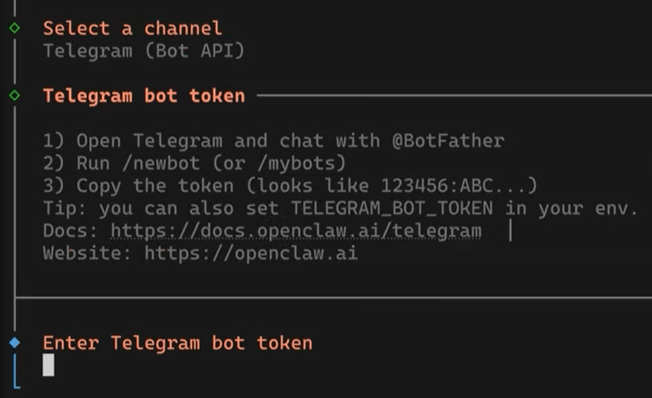Click the "Tip:" label on the tip line

point(65,208)
